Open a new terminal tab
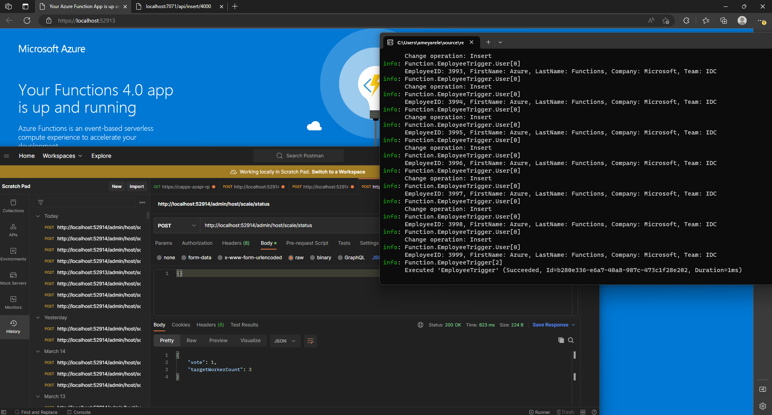 click(488, 42)
